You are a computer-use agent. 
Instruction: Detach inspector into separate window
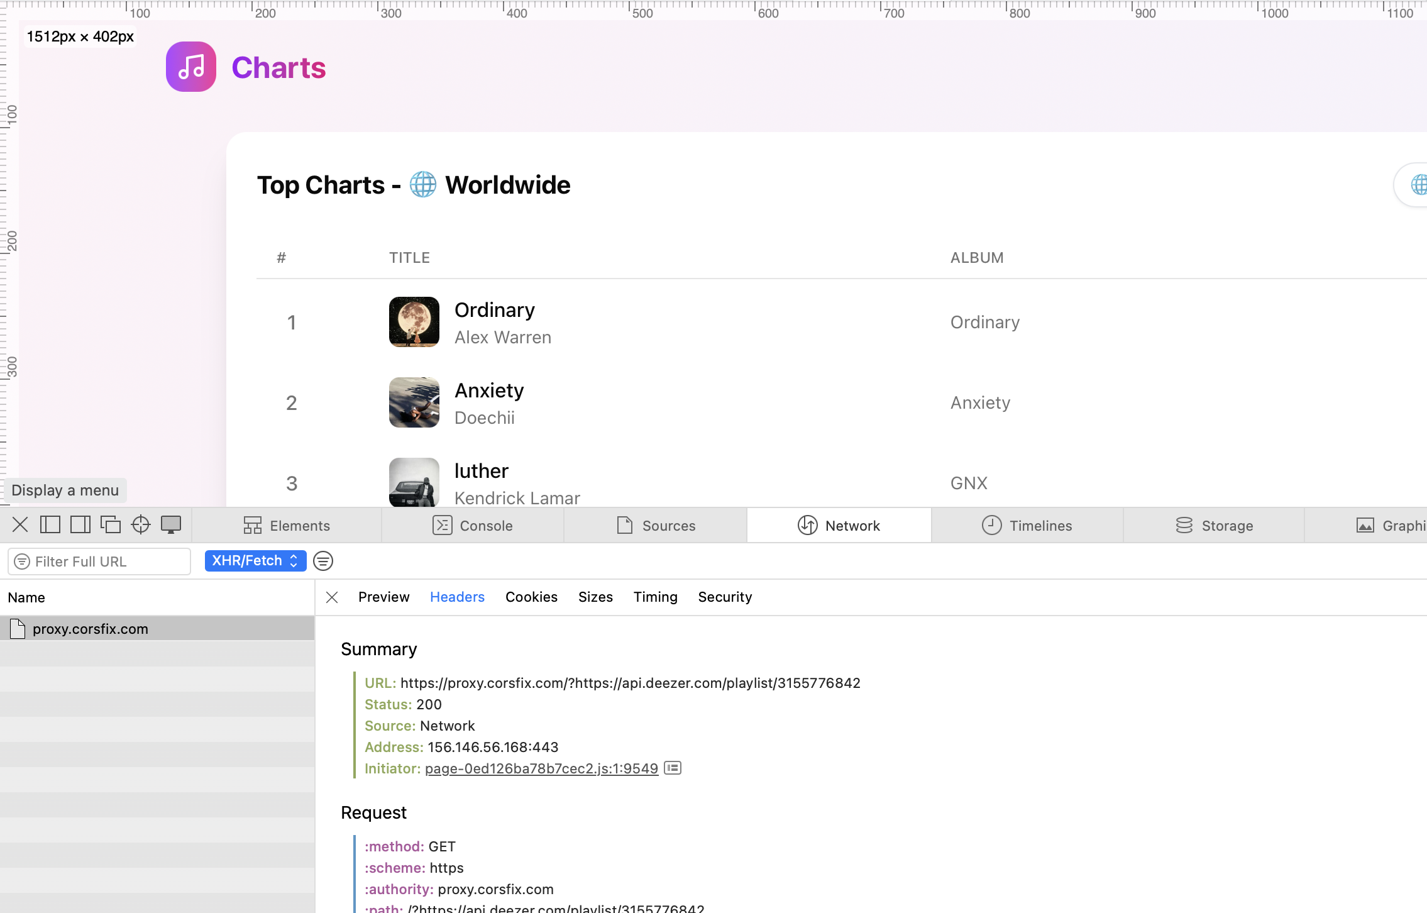111,524
